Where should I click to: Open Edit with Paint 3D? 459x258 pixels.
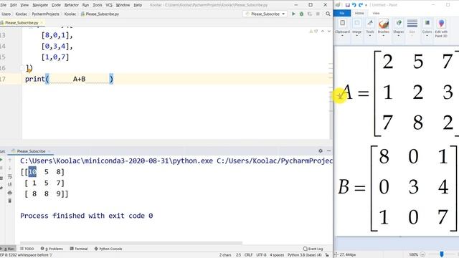tap(441, 28)
